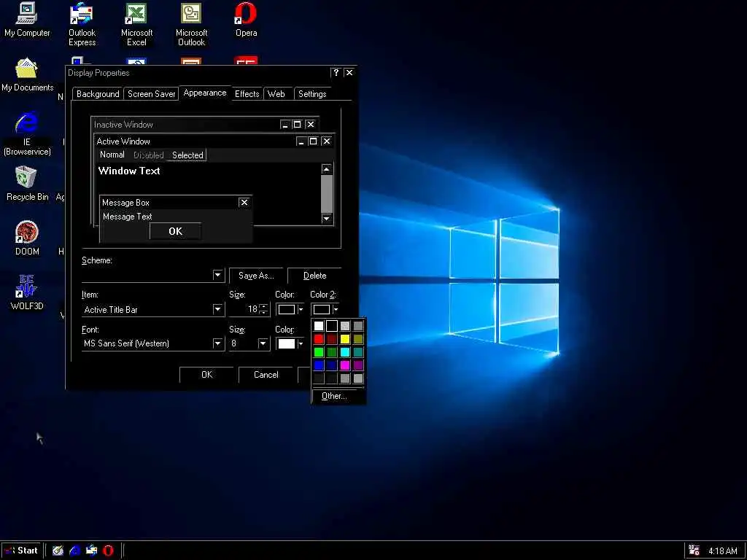This screenshot has width=747, height=560.
Task: Open IE (Browservice) desktop icon
Action: [27, 134]
